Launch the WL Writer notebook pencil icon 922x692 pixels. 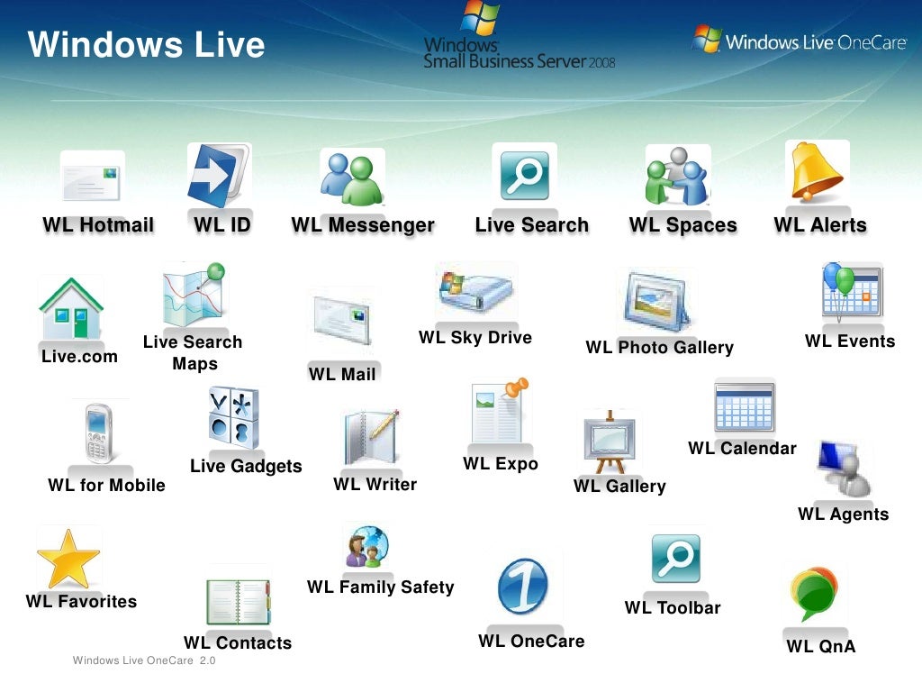[372, 438]
